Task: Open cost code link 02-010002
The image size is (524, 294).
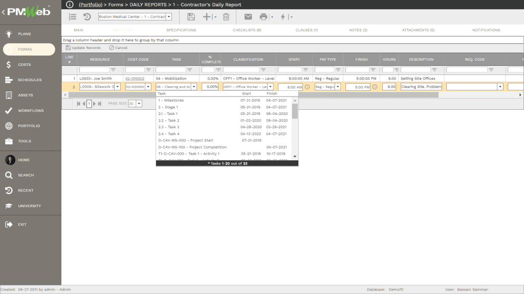Action: [x=135, y=79]
